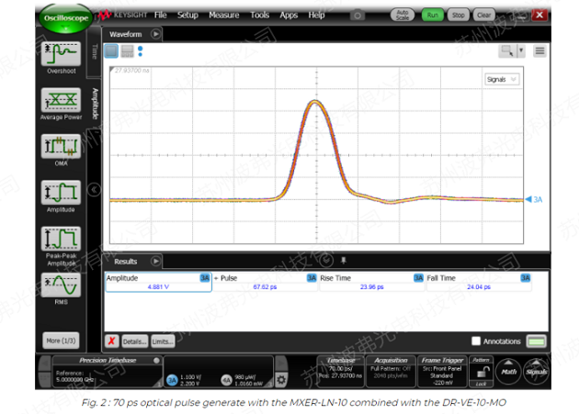This screenshot has height=414, width=579.
Task: Open the Signals dropdown in waveform area
Action: (501, 80)
